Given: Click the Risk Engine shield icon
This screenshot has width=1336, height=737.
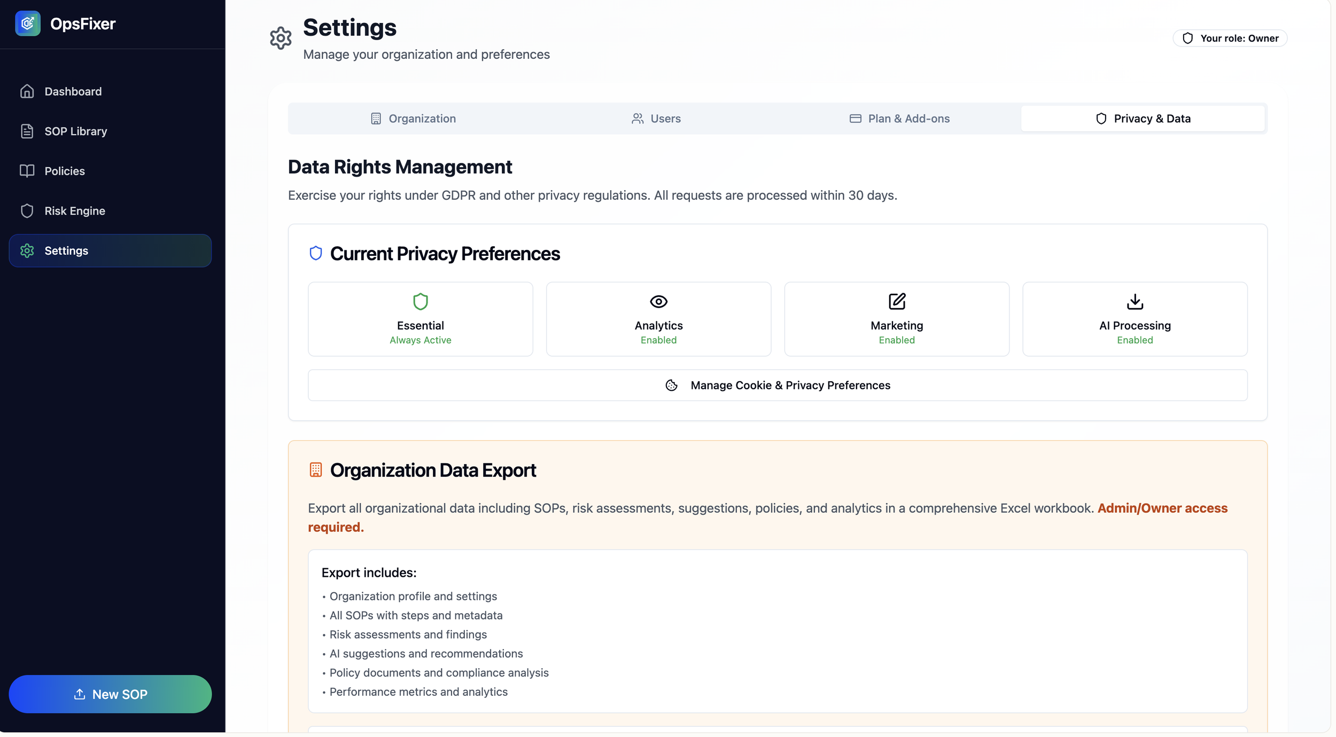Looking at the screenshot, I should point(27,211).
